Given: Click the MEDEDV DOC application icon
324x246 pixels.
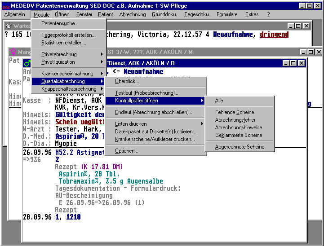Looking at the screenshot, I should coord(6,6).
